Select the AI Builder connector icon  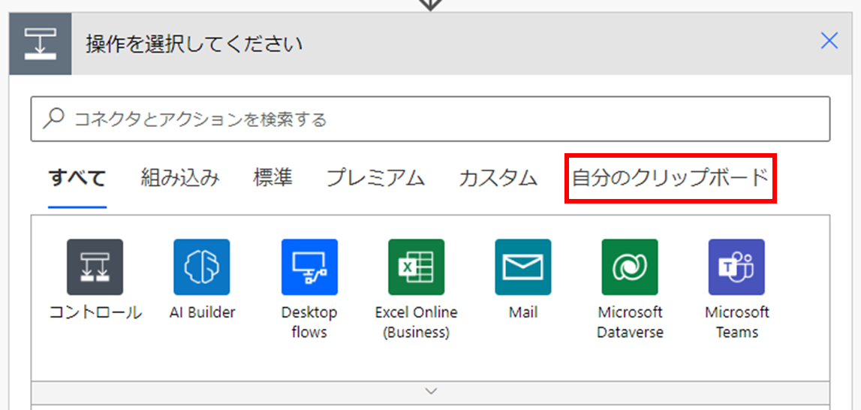click(201, 267)
